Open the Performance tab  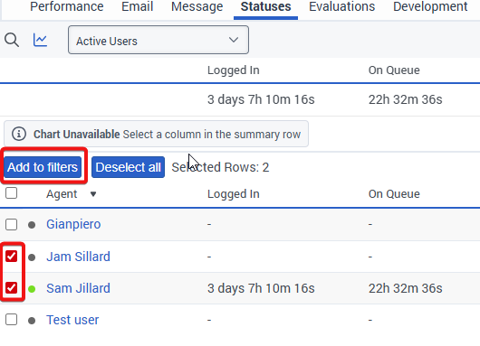point(67,6)
